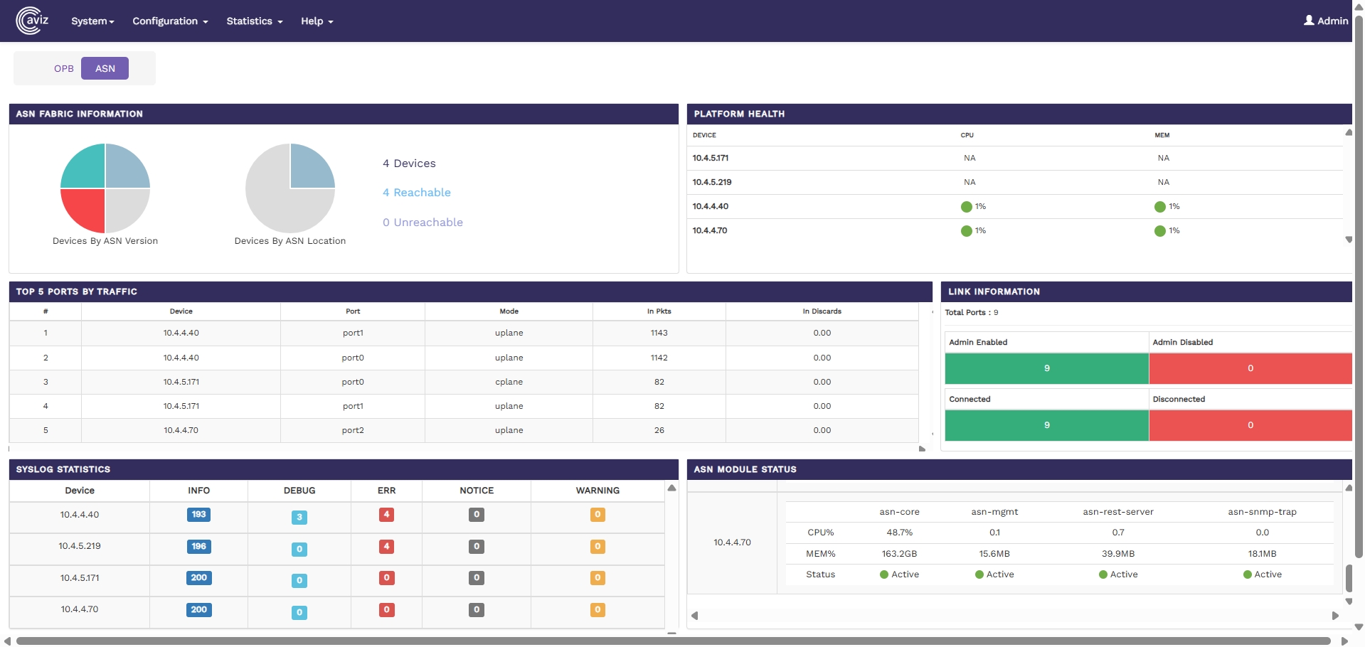Click the green MEM status dot for 10.4.4.70
Viewport: 1365px width, 647px height.
[1159, 231]
